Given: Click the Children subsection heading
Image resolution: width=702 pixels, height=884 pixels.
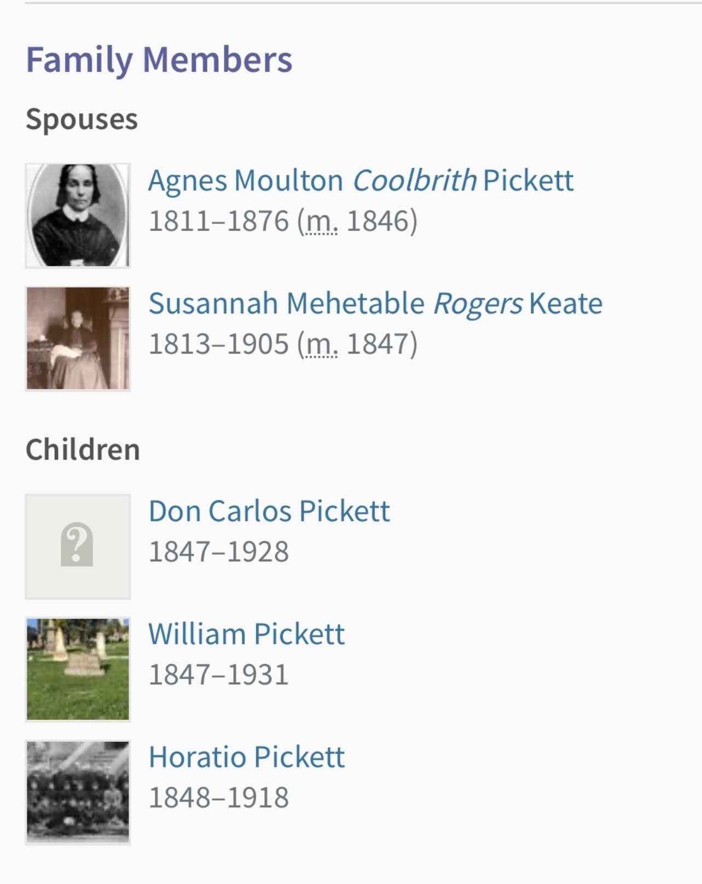Looking at the screenshot, I should click(x=83, y=450).
